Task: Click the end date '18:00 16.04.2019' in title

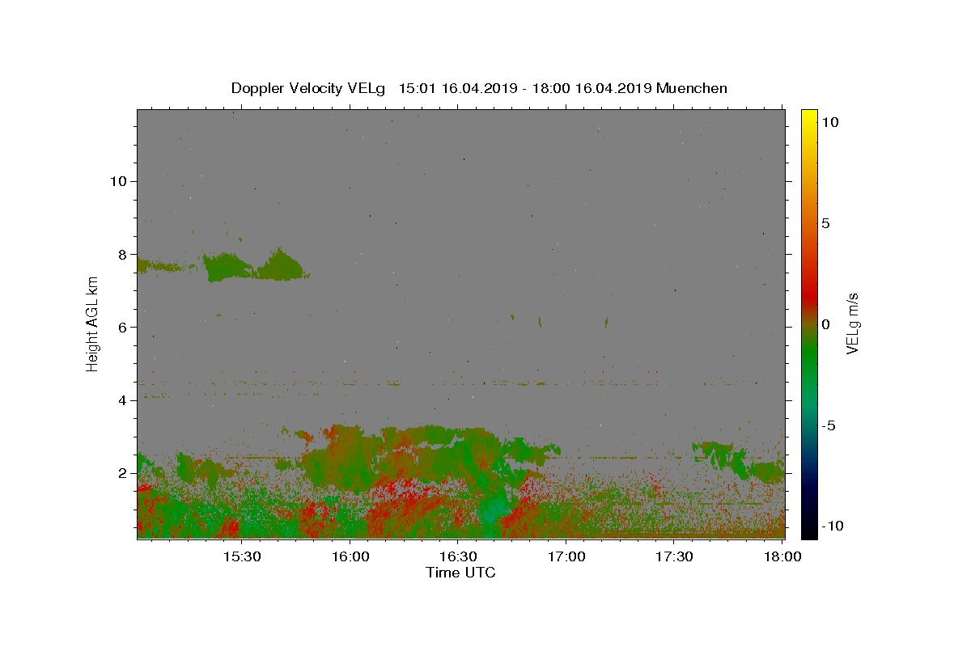Action: (592, 88)
